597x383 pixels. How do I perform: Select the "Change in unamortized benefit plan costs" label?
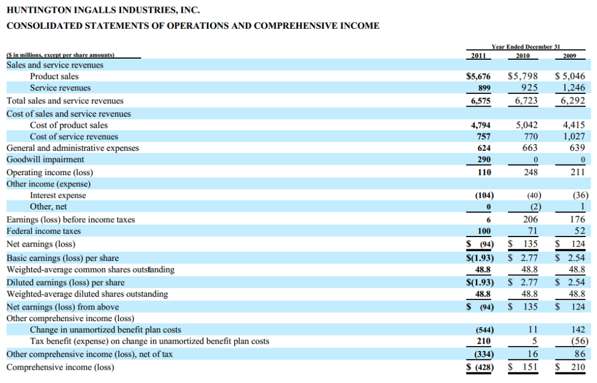106,330
